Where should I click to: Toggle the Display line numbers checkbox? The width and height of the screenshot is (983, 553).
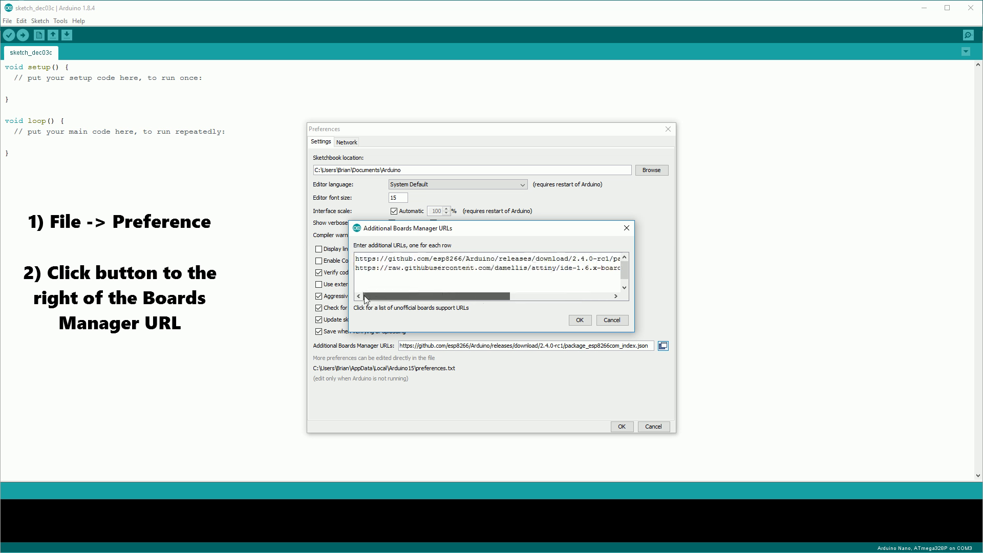pos(319,249)
